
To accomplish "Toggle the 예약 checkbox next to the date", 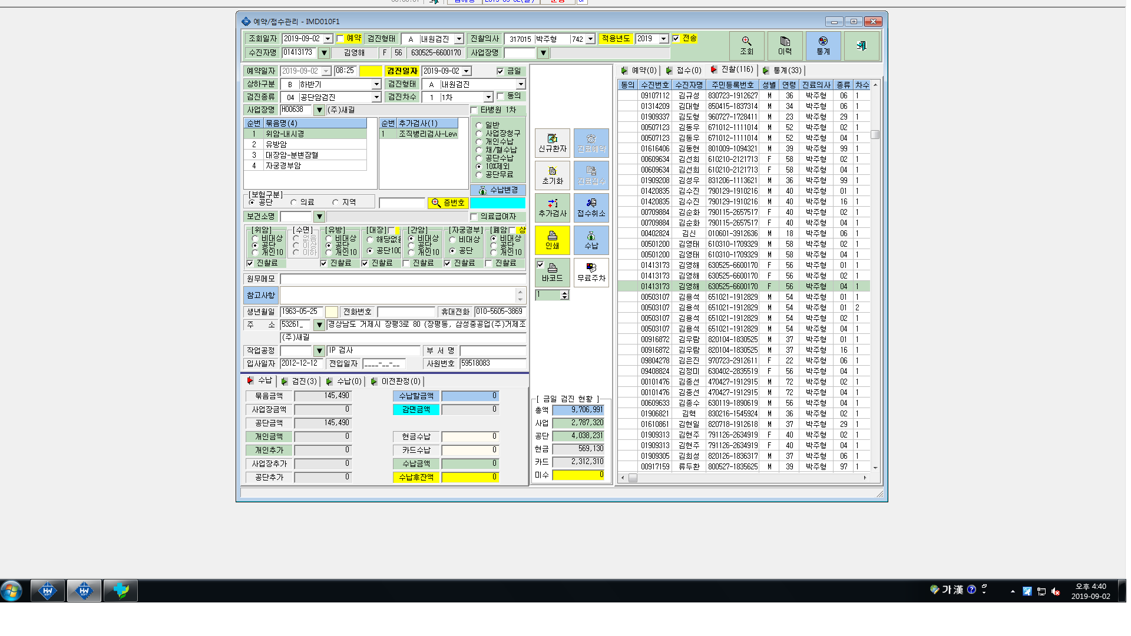I will pos(340,39).
